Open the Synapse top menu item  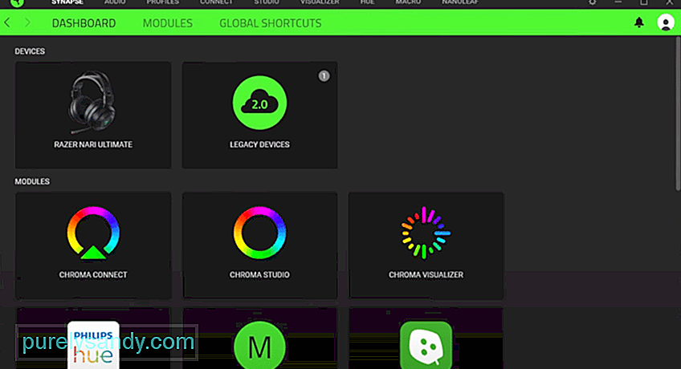(67, 2)
